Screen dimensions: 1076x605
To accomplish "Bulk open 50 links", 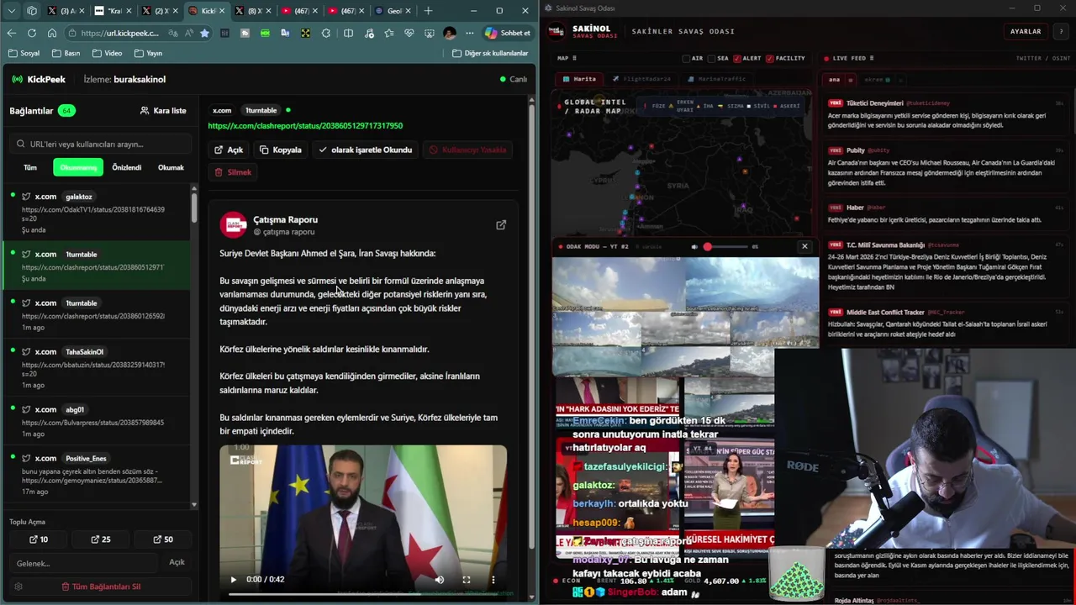I will (163, 539).
